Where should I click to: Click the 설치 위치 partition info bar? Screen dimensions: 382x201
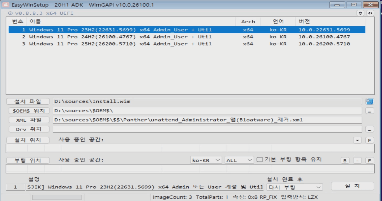click(190, 148)
